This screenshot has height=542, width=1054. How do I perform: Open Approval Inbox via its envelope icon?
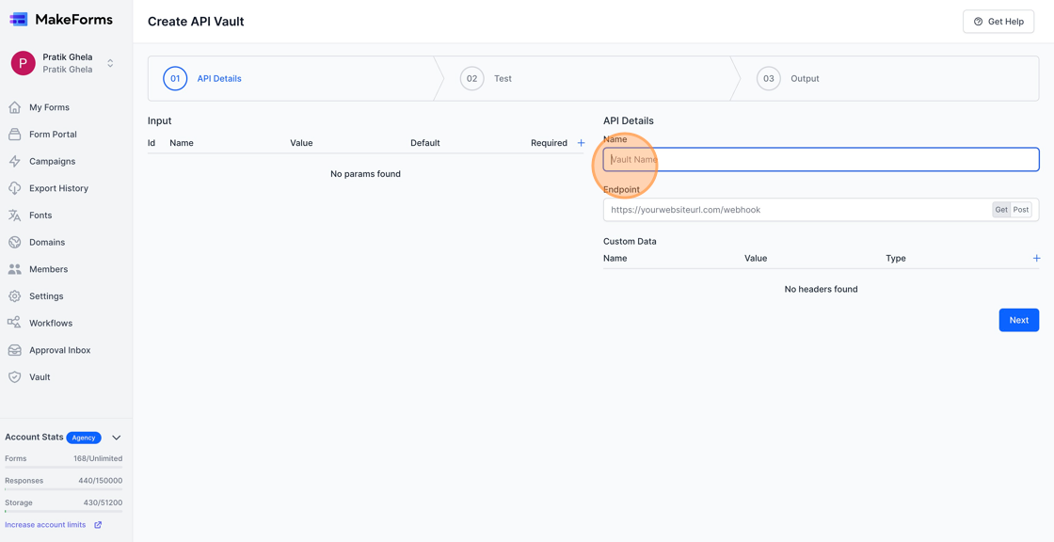15,349
